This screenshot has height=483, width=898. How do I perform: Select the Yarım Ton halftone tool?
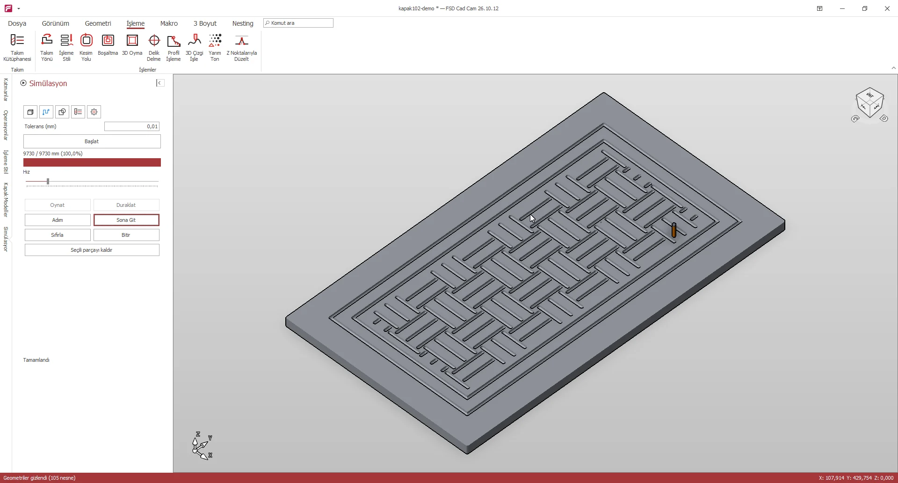[215, 48]
